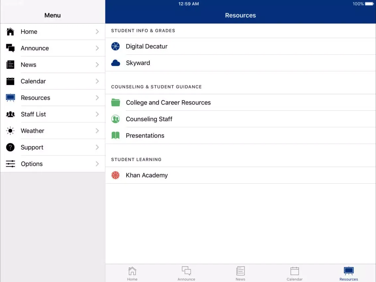Image resolution: width=376 pixels, height=282 pixels.
Task: Open the Presentations entry
Action: pos(241,135)
